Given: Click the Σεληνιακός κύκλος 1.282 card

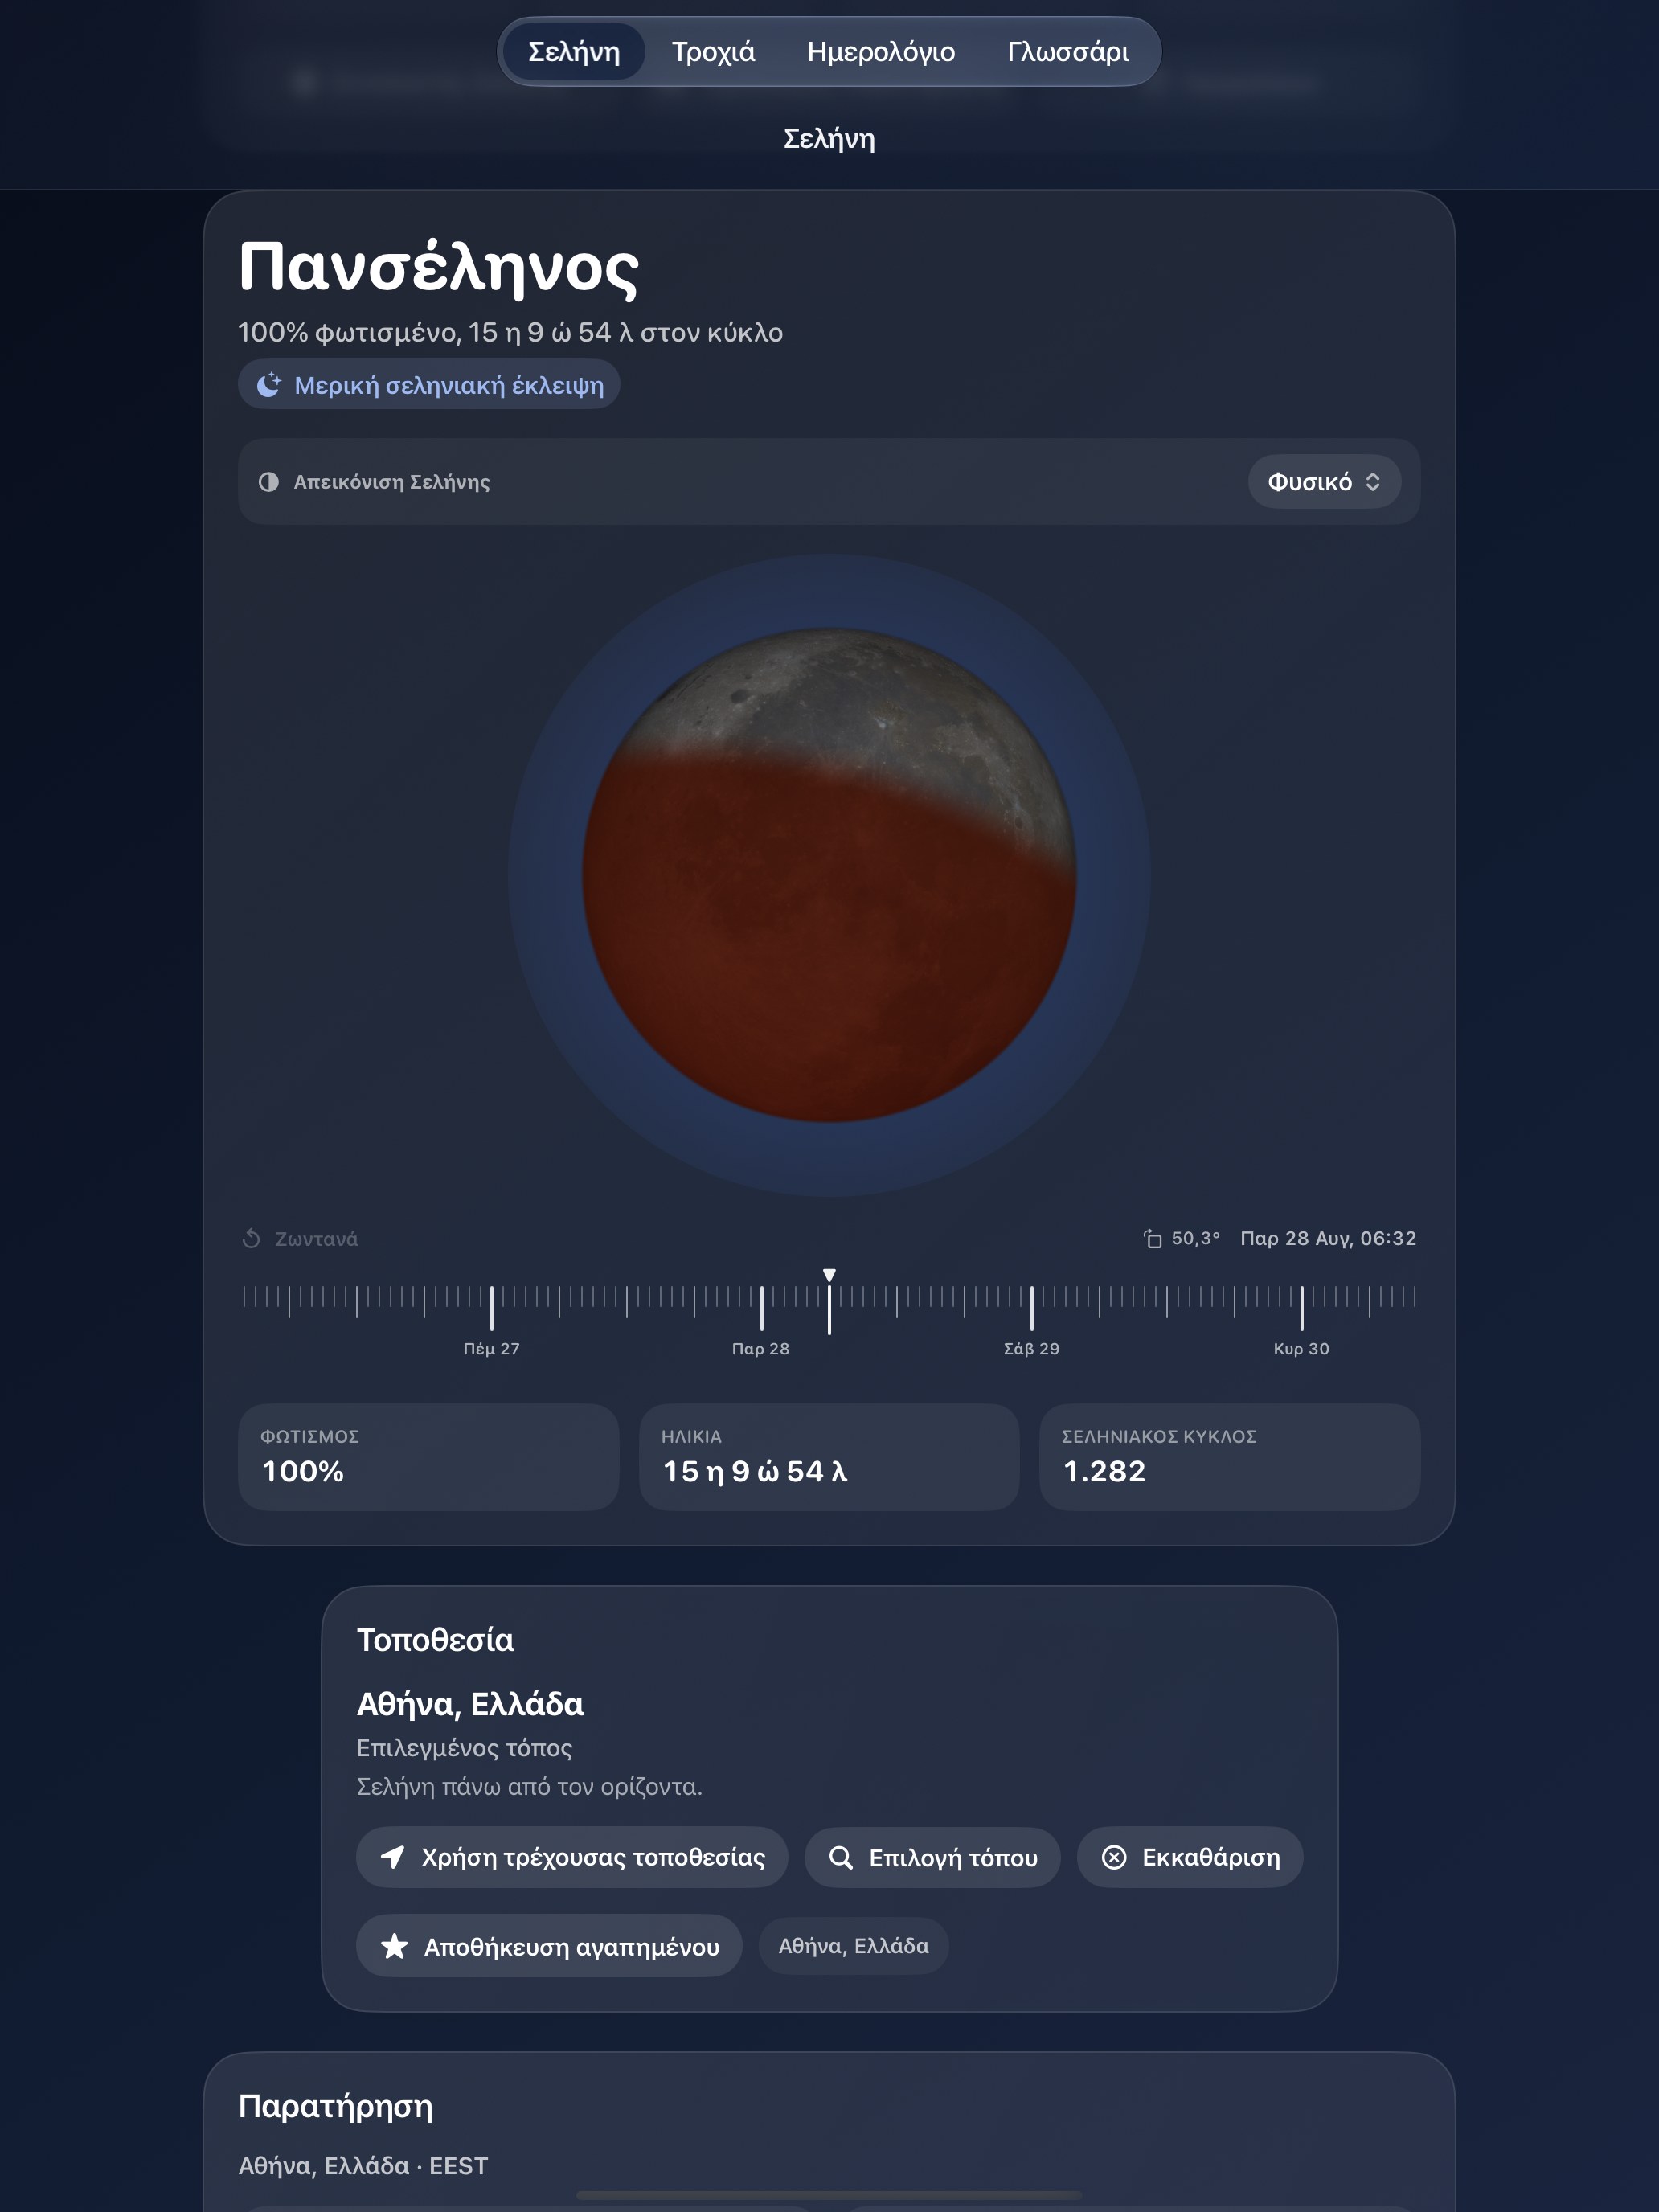Looking at the screenshot, I should pyautogui.click(x=1230, y=1457).
